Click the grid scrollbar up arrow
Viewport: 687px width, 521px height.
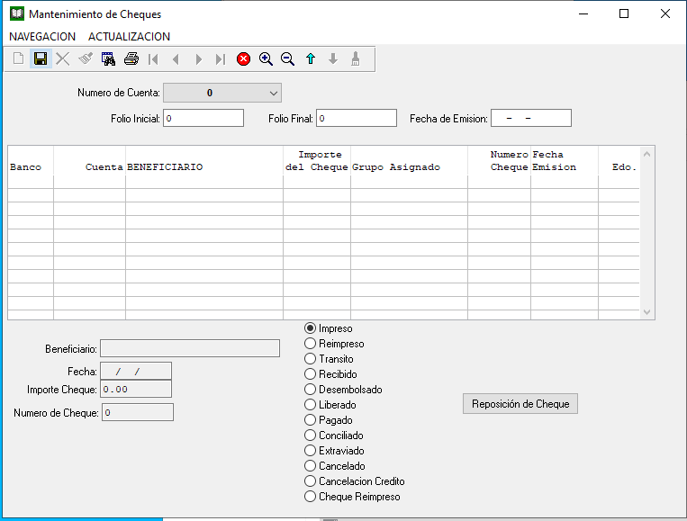646,155
